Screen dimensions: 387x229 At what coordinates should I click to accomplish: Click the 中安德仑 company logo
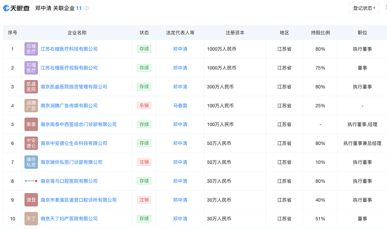(x=31, y=143)
